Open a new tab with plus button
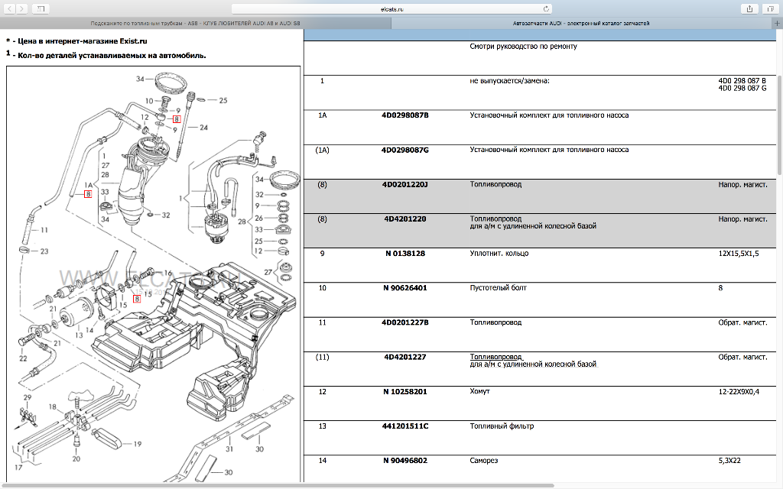 click(777, 24)
